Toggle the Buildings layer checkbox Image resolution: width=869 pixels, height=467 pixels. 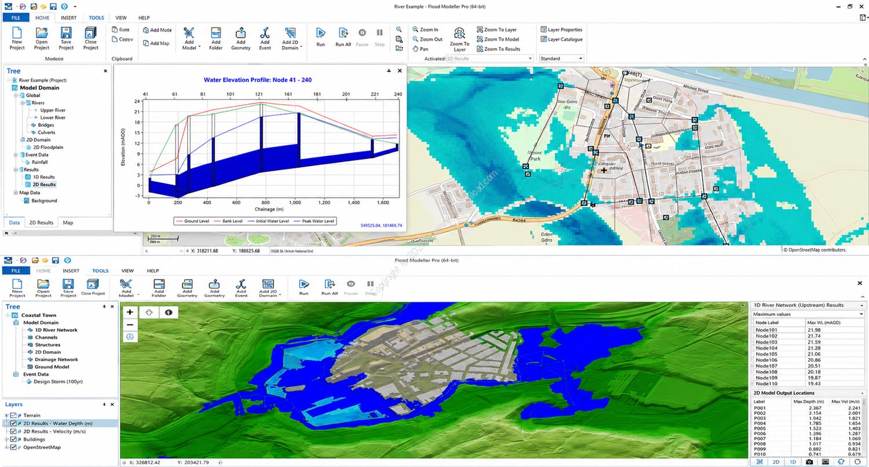tap(14, 440)
